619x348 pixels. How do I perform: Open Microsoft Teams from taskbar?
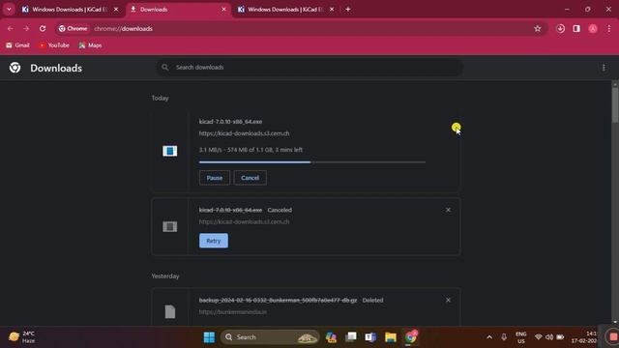coord(370,337)
